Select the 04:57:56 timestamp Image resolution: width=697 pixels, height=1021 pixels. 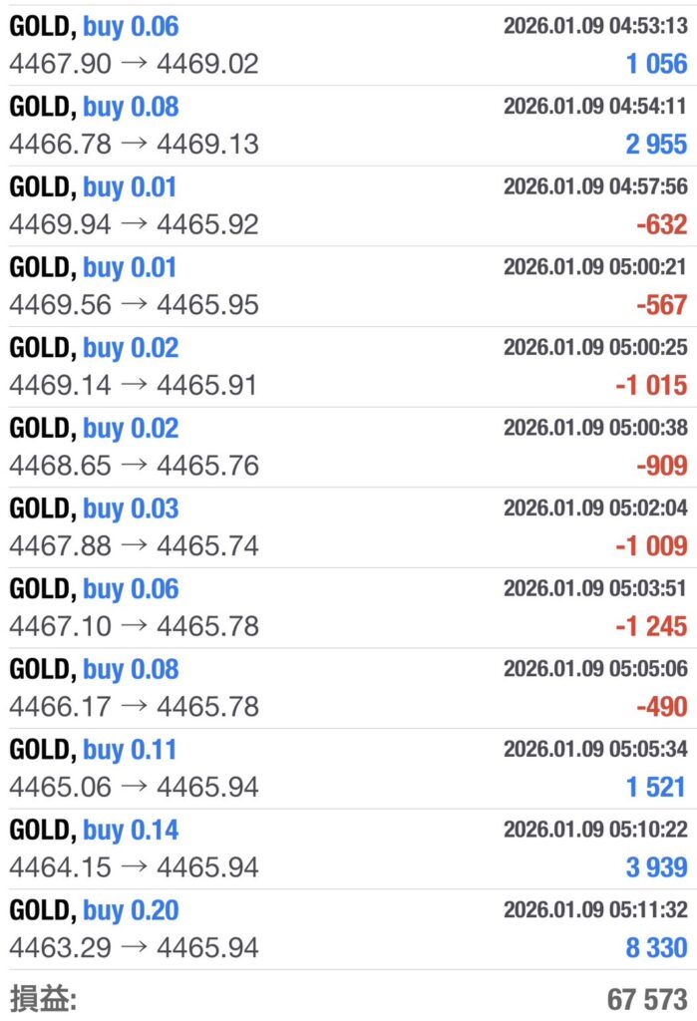(x=594, y=186)
